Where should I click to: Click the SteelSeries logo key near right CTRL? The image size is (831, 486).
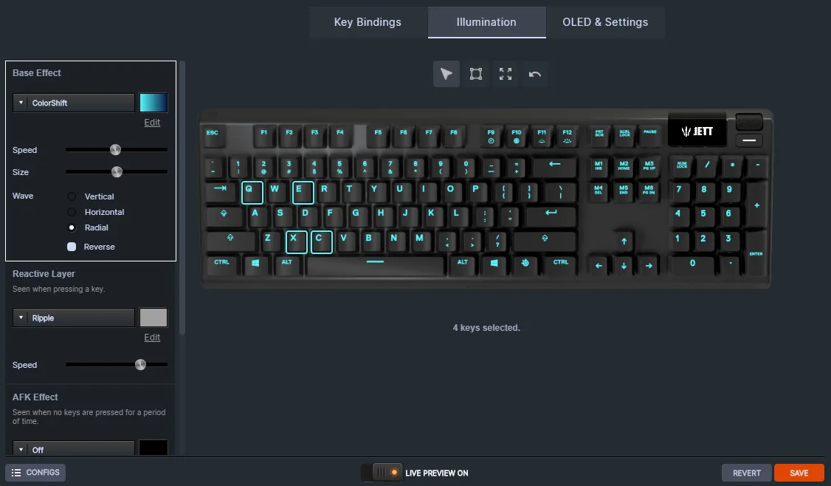525,264
